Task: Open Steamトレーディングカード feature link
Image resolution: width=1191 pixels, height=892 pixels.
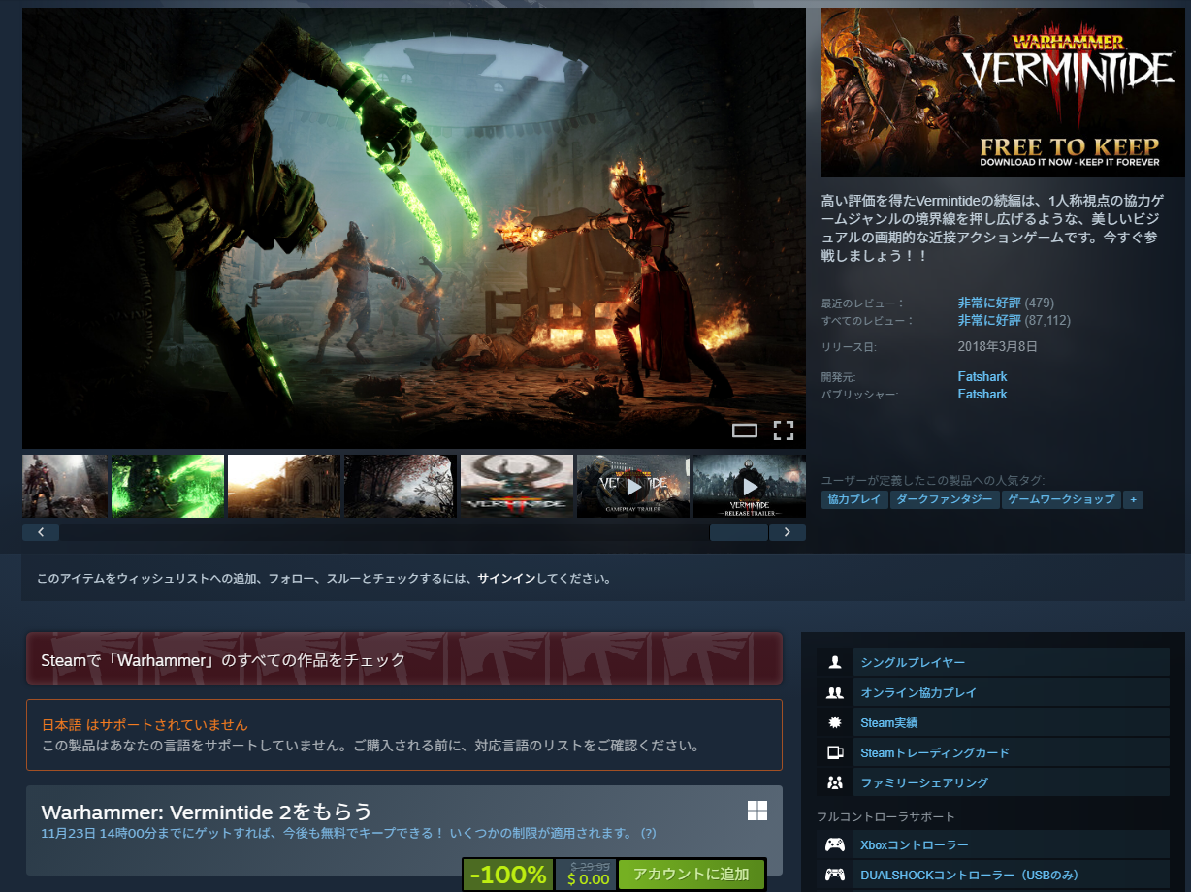Action: tap(934, 752)
